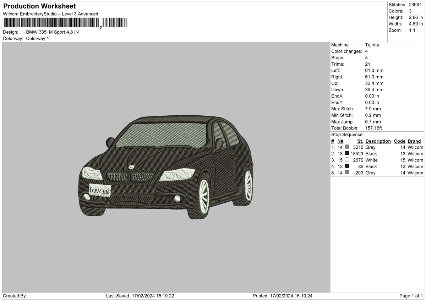Image resolution: width=426 pixels, height=301 pixels.
Task: Click the Max Jump value 6.7 mm
Action: click(x=373, y=121)
